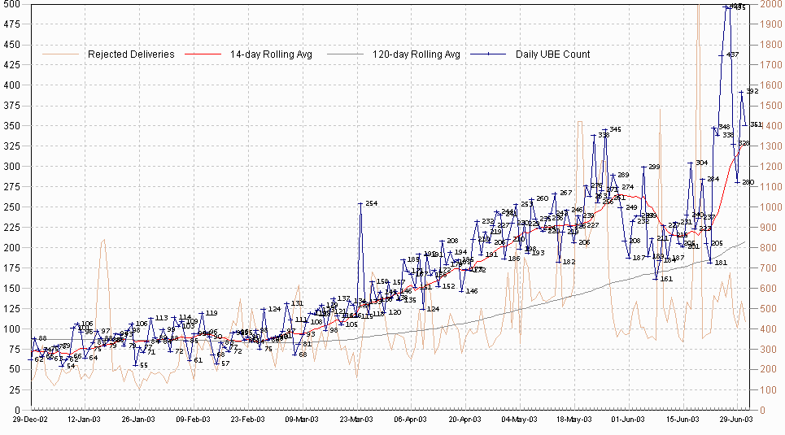Click the 325 tick label on the count axis
The height and width of the screenshot is (435, 785).
pos(11,146)
